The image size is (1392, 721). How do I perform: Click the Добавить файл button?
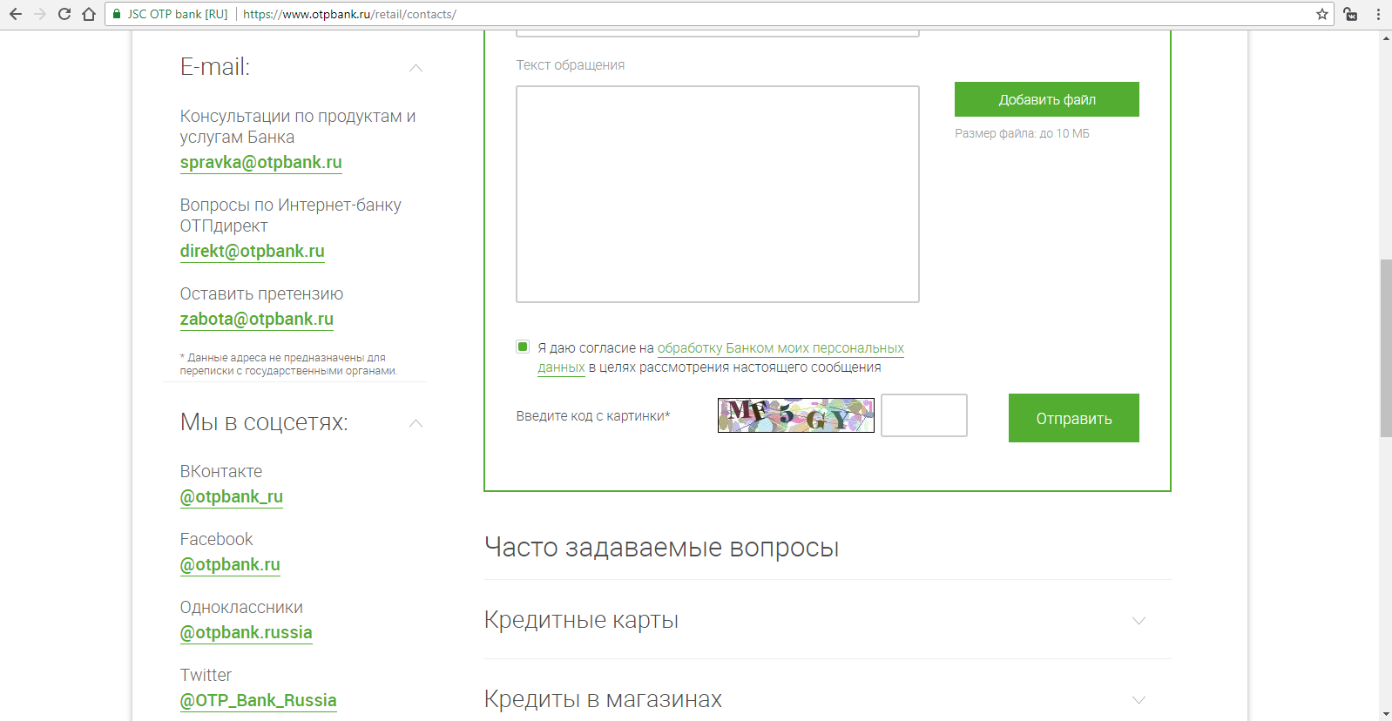point(1046,99)
